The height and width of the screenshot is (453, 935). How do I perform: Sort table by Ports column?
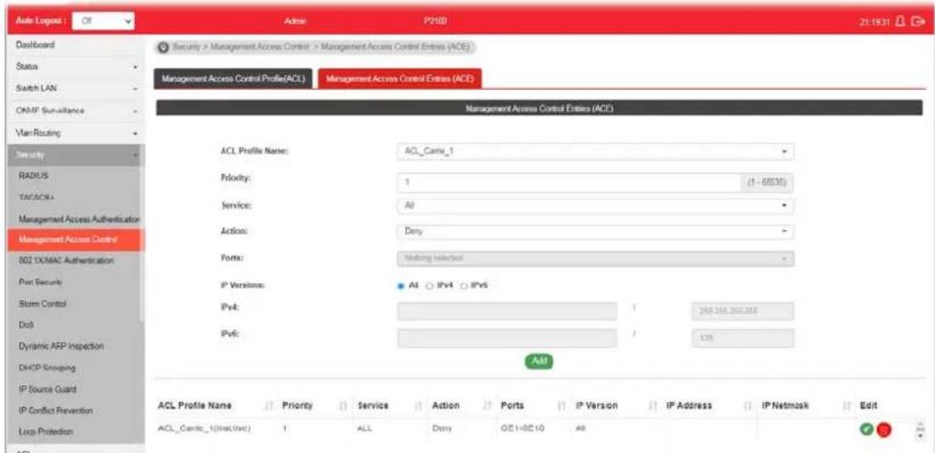point(560,406)
